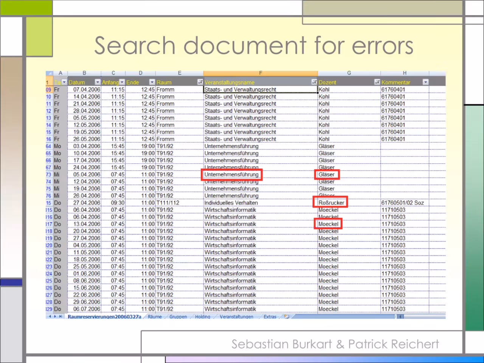Click the date cell 24.04.2006
Image resolution: width=484 pixels, height=363 pixels.
pyautogui.click(x=84, y=168)
